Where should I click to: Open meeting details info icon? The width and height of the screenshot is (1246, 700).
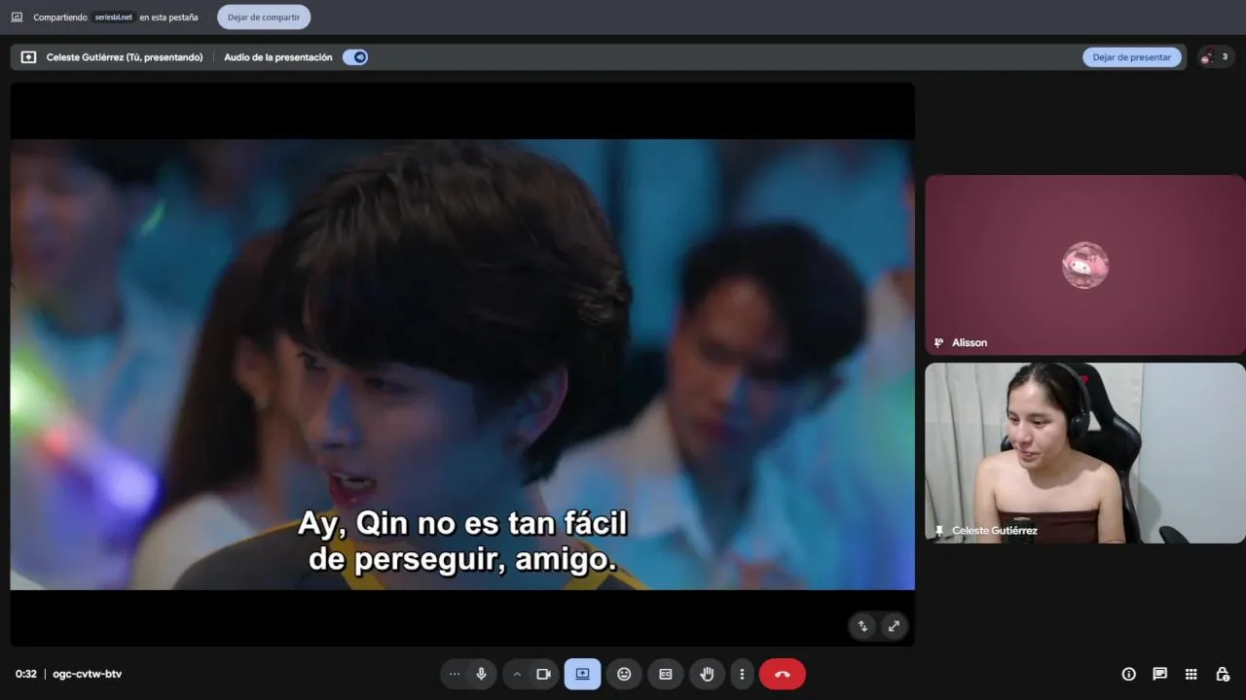1129,674
